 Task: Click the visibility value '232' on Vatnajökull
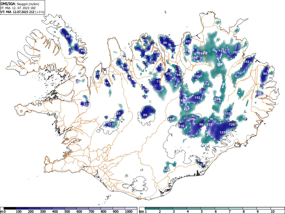(x=209, y=124)
